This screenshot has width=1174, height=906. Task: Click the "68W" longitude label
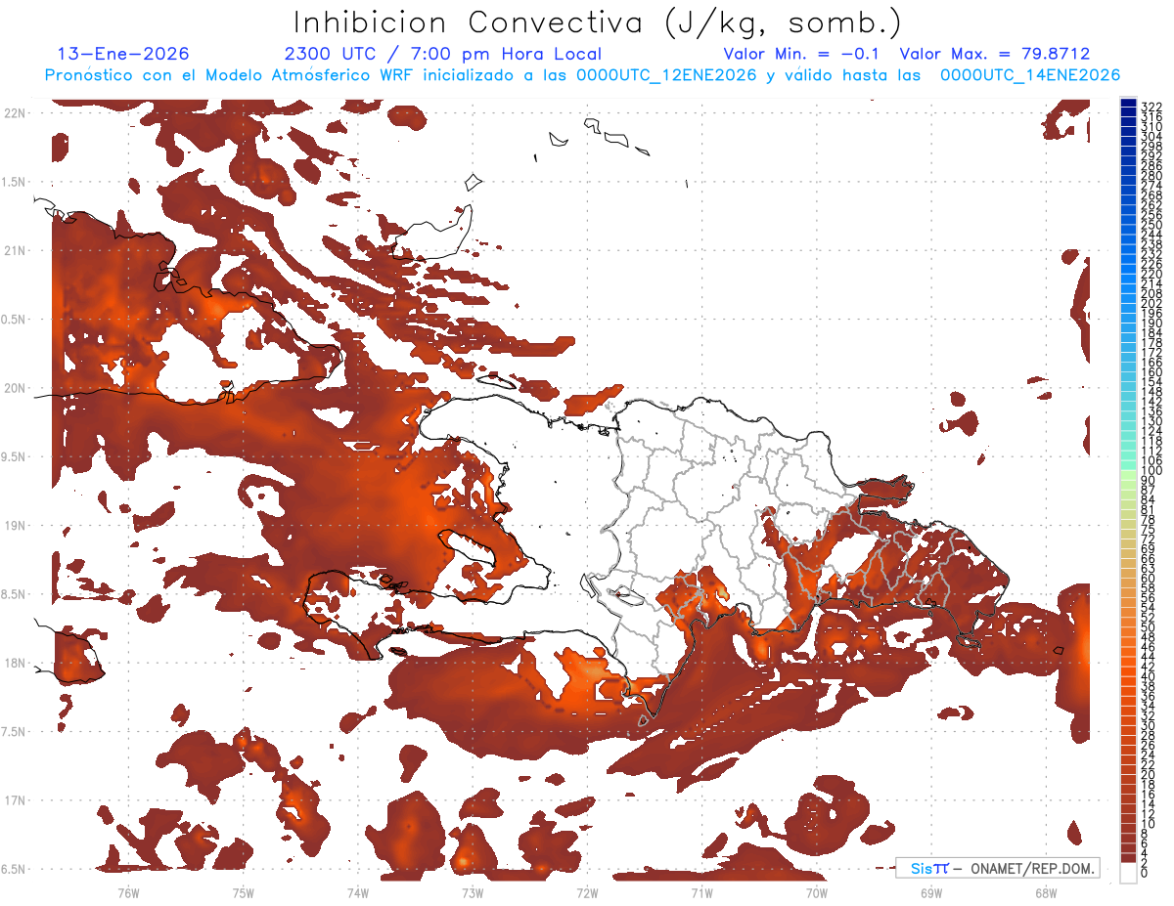coord(1045,892)
